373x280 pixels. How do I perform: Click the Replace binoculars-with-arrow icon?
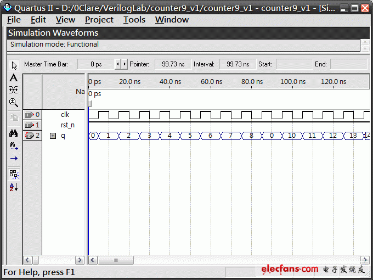click(x=14, y=146)
